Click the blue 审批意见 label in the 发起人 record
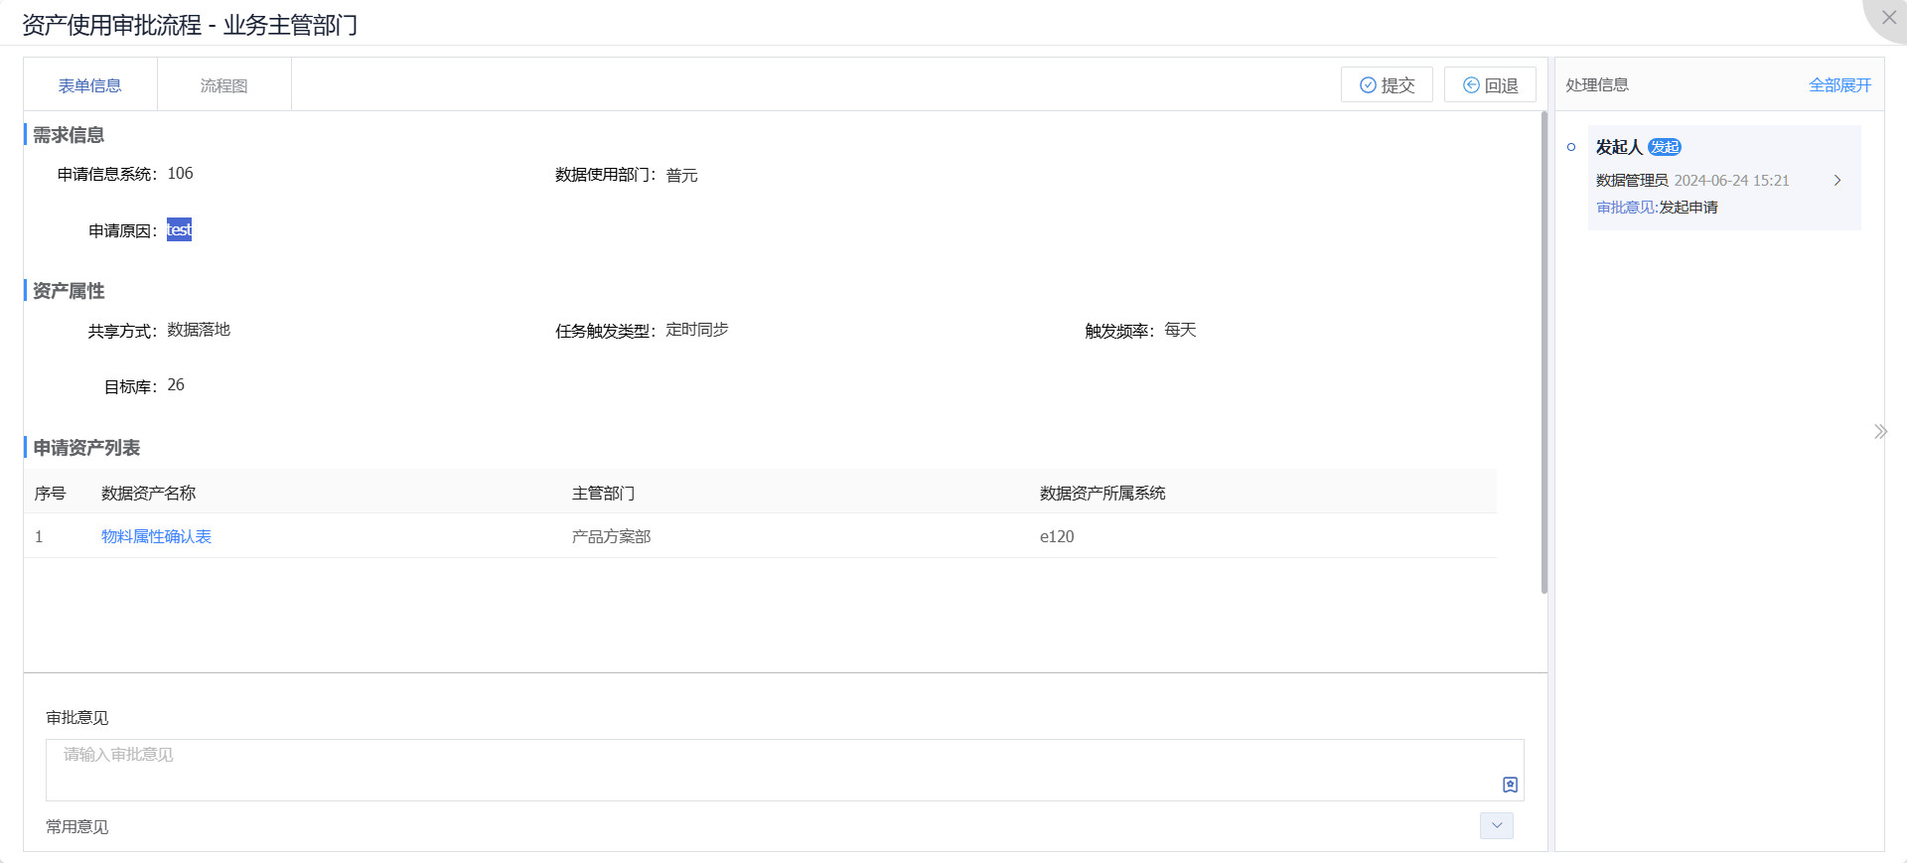This screenshot has height=863, width=1907. pyautogui.click(x=1626, y=208)
